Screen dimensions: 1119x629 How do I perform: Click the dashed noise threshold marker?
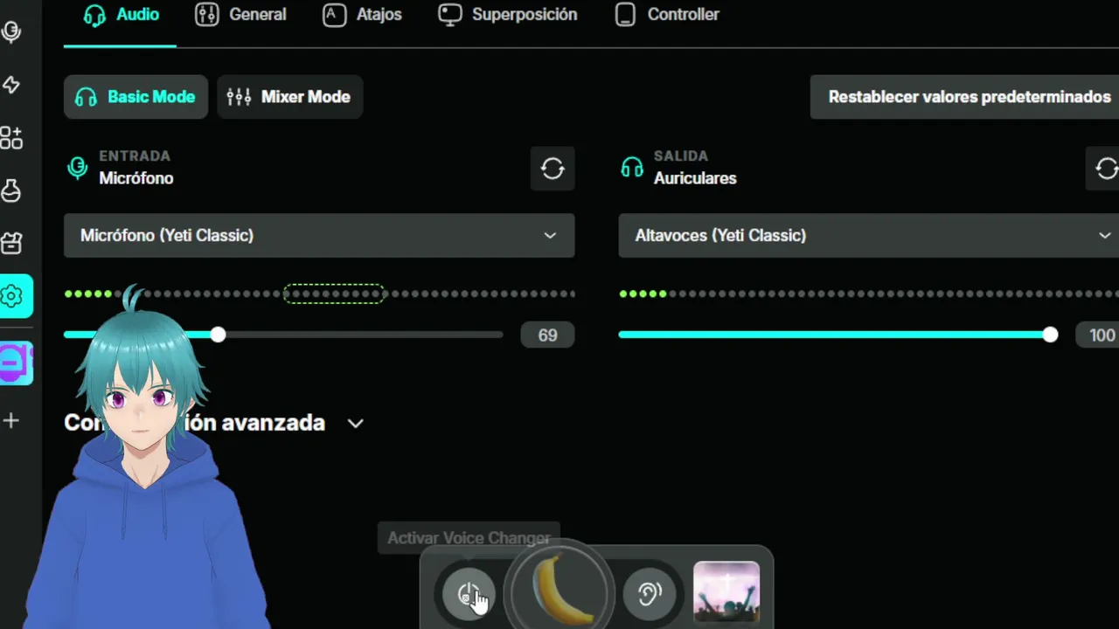point(334,294)
